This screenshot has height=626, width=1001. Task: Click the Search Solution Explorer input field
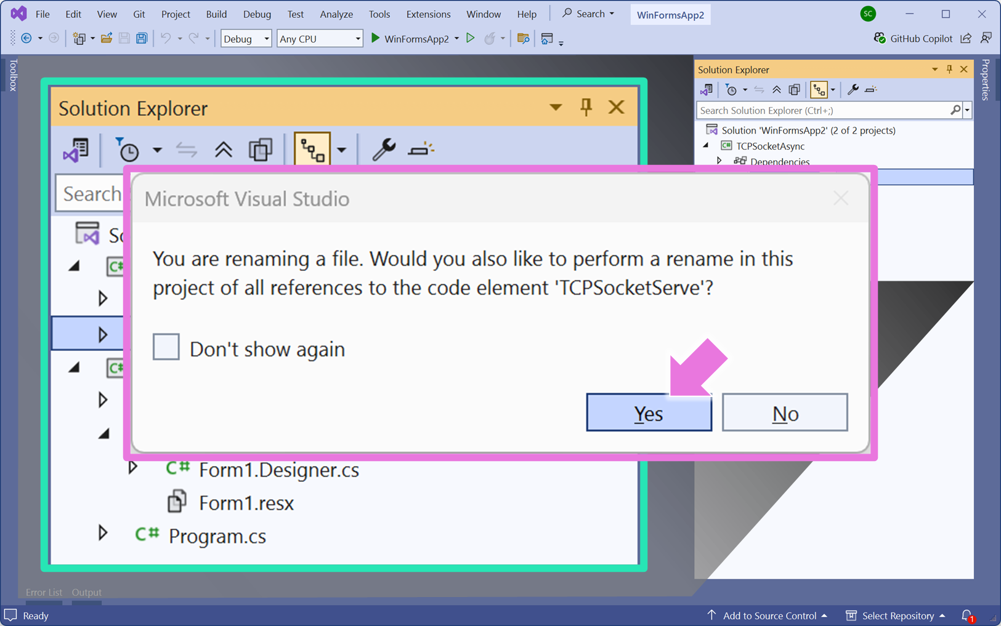tap(823, 110)
